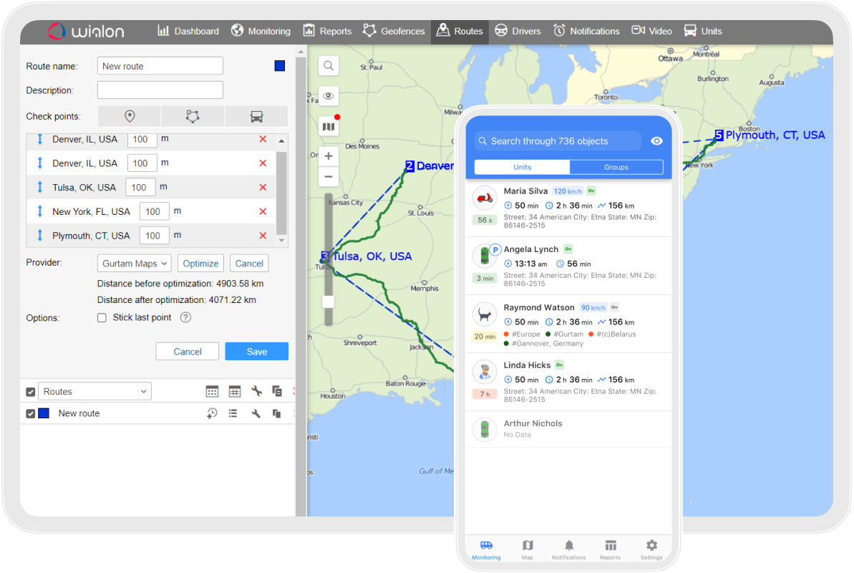Open list icon for New route row

tap(233, 413)
